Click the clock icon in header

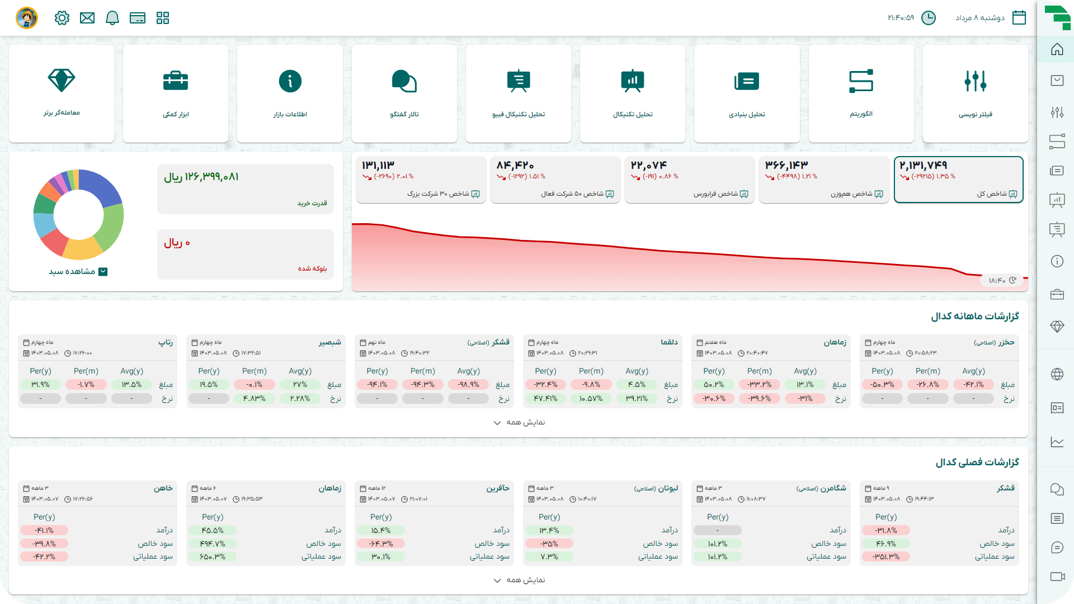click(x=929, y=18)
